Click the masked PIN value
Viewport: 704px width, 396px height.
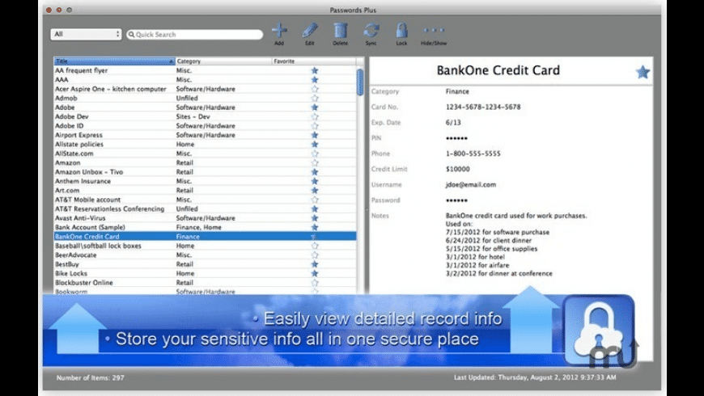click(456, 138)
